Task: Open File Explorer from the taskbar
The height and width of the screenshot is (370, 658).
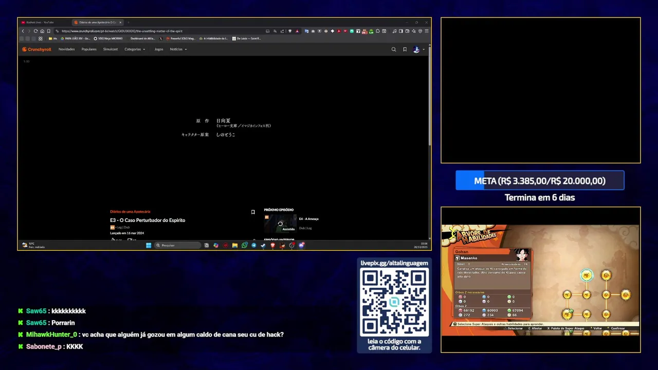Action: [x=235, y=245]
